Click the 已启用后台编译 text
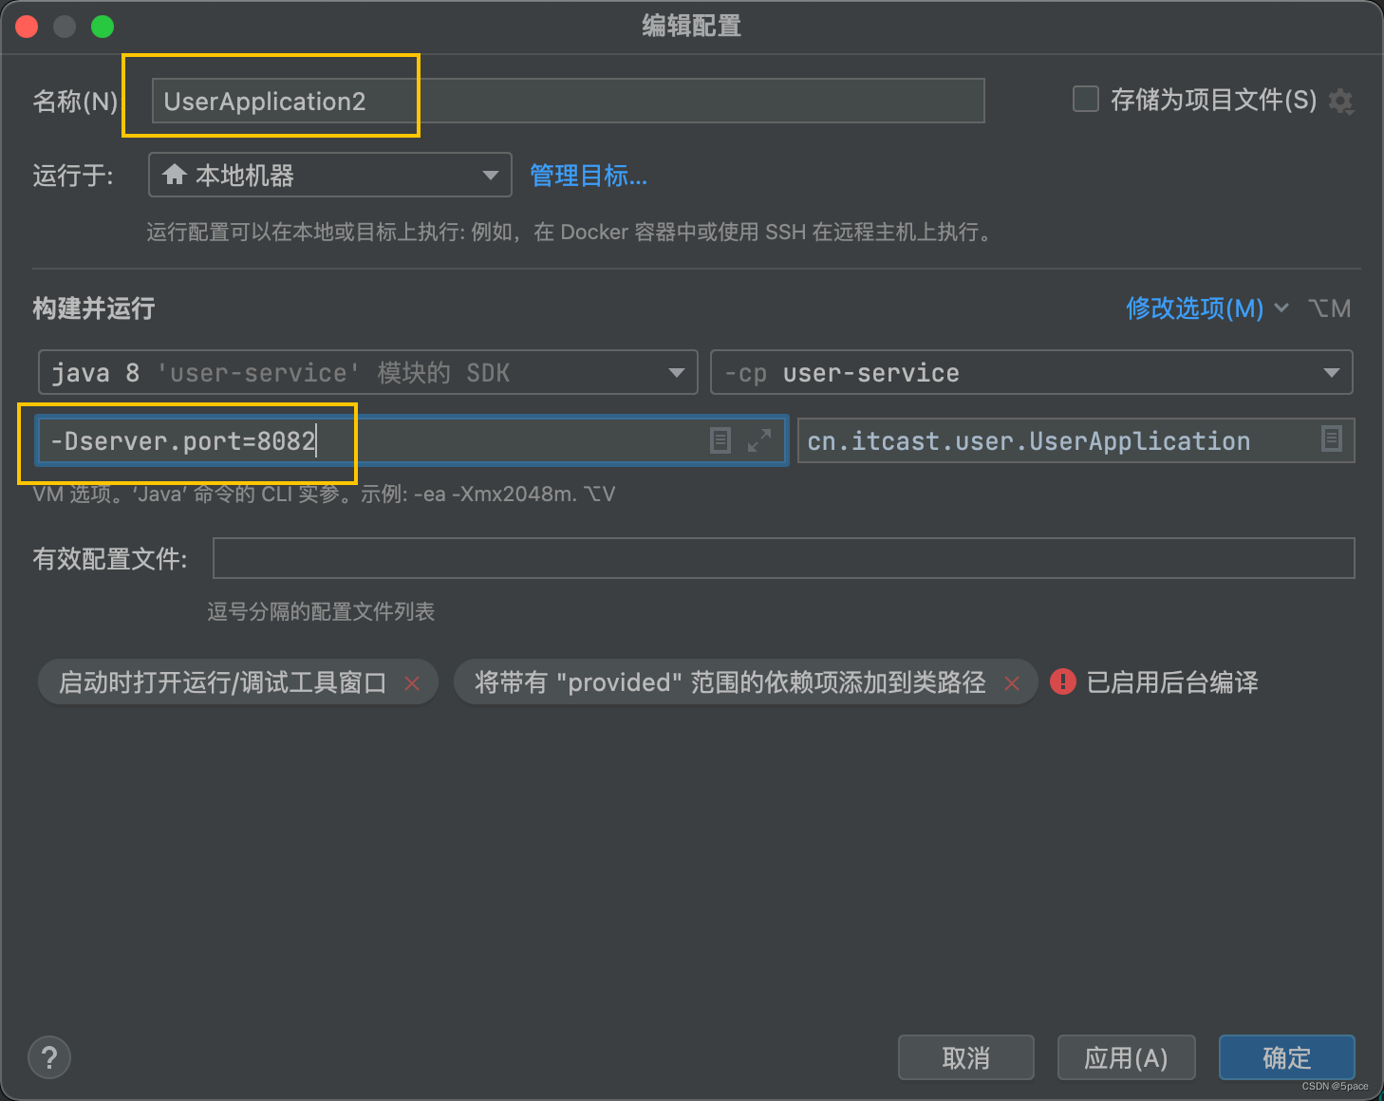This screenshot has width=1384, height=1101. click(x=1172, y=682)
